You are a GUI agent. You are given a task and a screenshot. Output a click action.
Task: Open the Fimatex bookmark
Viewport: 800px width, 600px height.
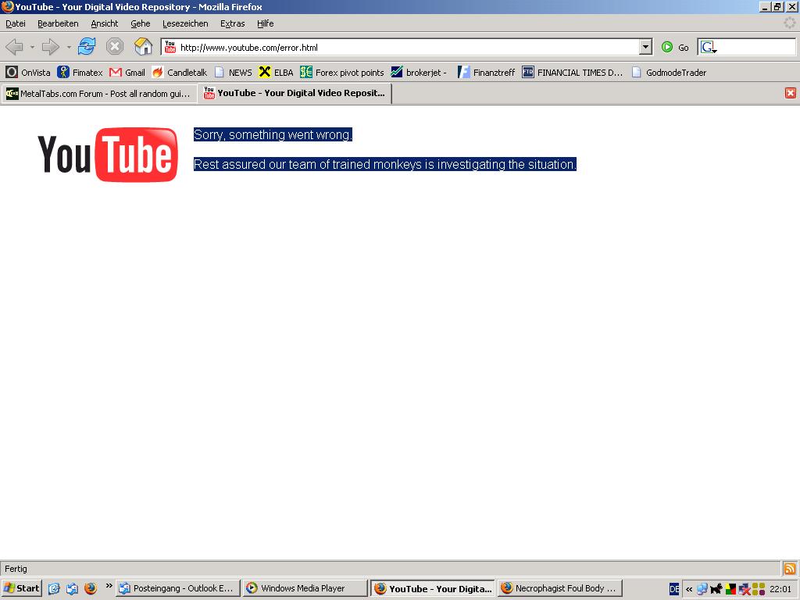pos(80,73)
